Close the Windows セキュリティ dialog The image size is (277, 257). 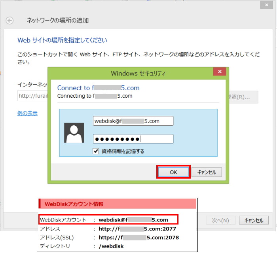point(220,72)
